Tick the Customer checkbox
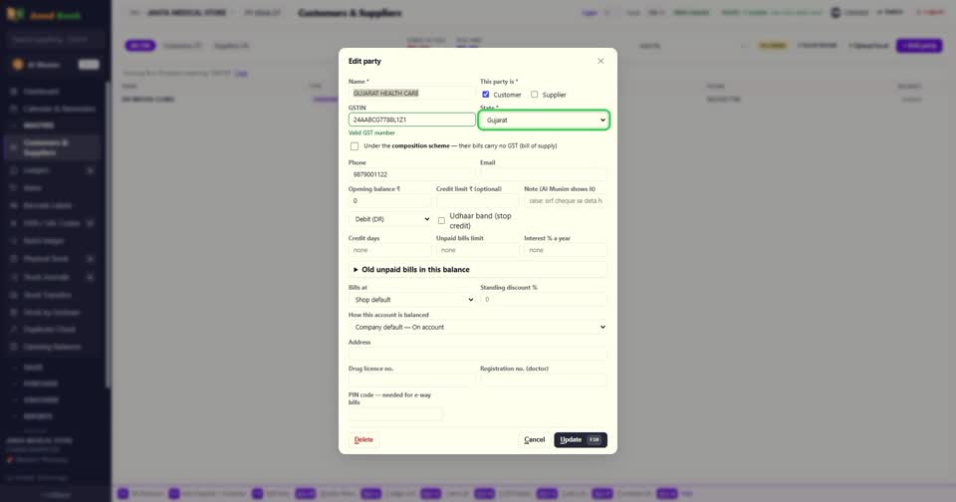 click(485, 95)
